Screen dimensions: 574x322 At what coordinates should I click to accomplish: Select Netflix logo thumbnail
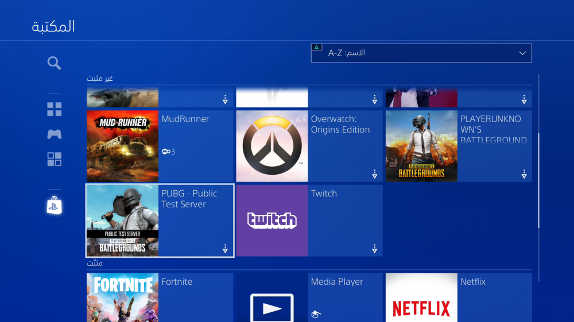click(x=421, y=297)
